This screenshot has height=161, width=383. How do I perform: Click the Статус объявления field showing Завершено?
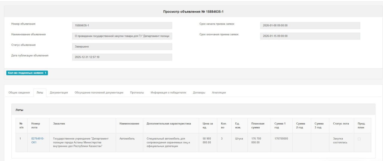click(x=122, y=47)
